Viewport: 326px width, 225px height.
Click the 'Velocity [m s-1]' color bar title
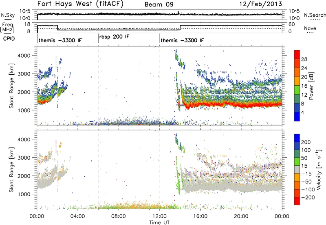[319, 169]
